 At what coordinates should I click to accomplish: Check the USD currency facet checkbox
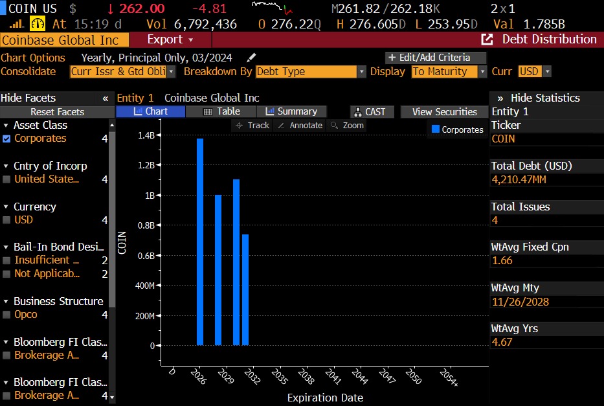point(6,220)
